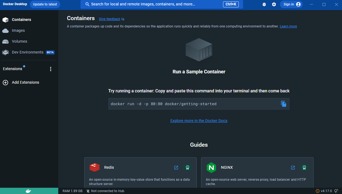Click the Redis description text
Screen dimensions: 342x194
[x=139, y=182]
